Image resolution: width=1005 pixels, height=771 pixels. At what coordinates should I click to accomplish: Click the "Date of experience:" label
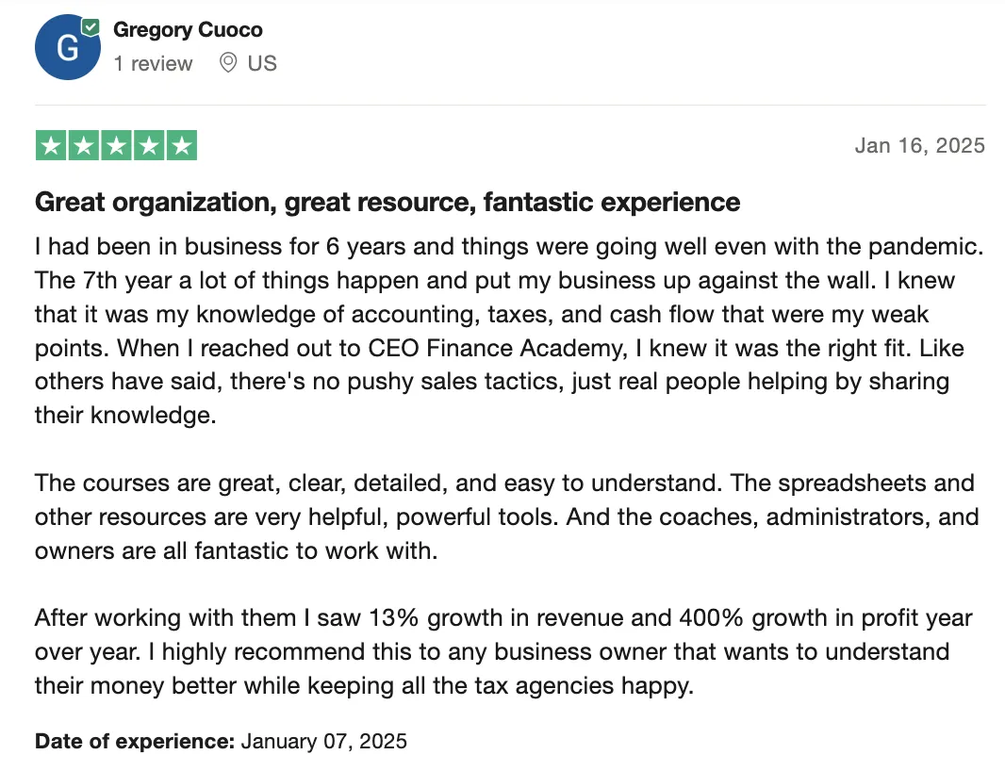point(135,741)
